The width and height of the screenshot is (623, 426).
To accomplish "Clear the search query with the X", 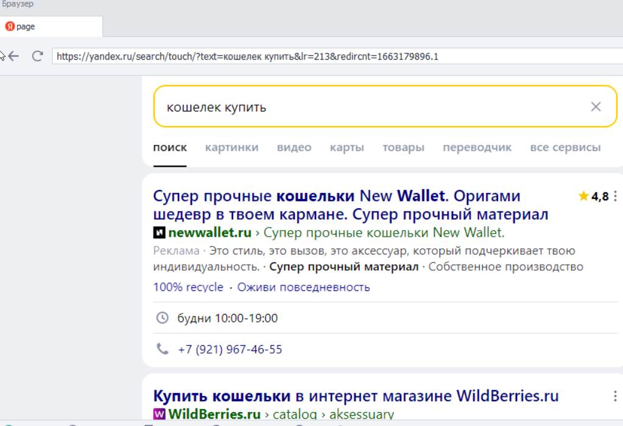I will [x=595, y=106].
